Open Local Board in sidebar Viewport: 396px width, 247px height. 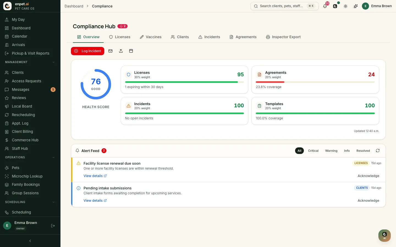click(30, 106)
